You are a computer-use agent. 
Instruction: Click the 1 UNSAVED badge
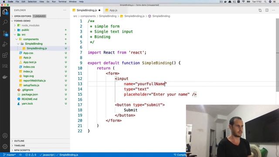point(39,16)
